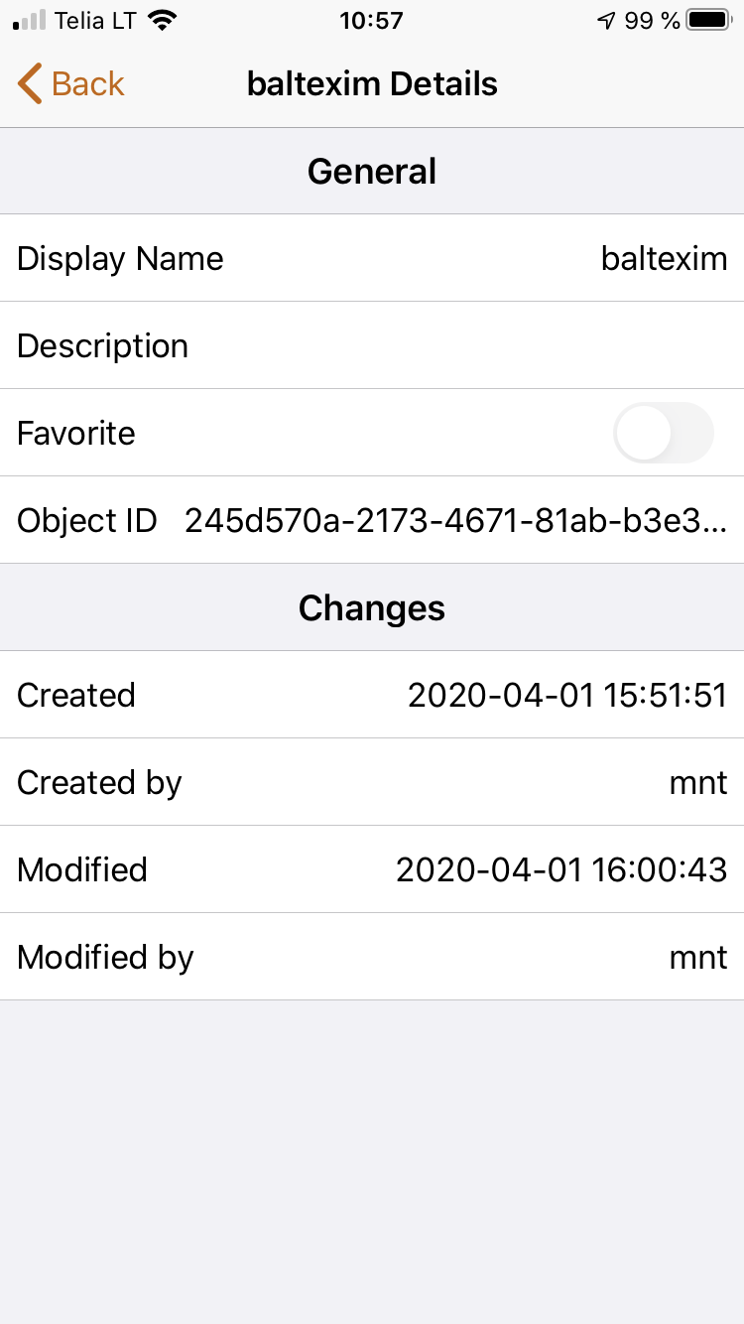Image resolution: width=744 pixels, height=1324 pixels.
Task: Select the truncated Object ID value
Action: 455,520
